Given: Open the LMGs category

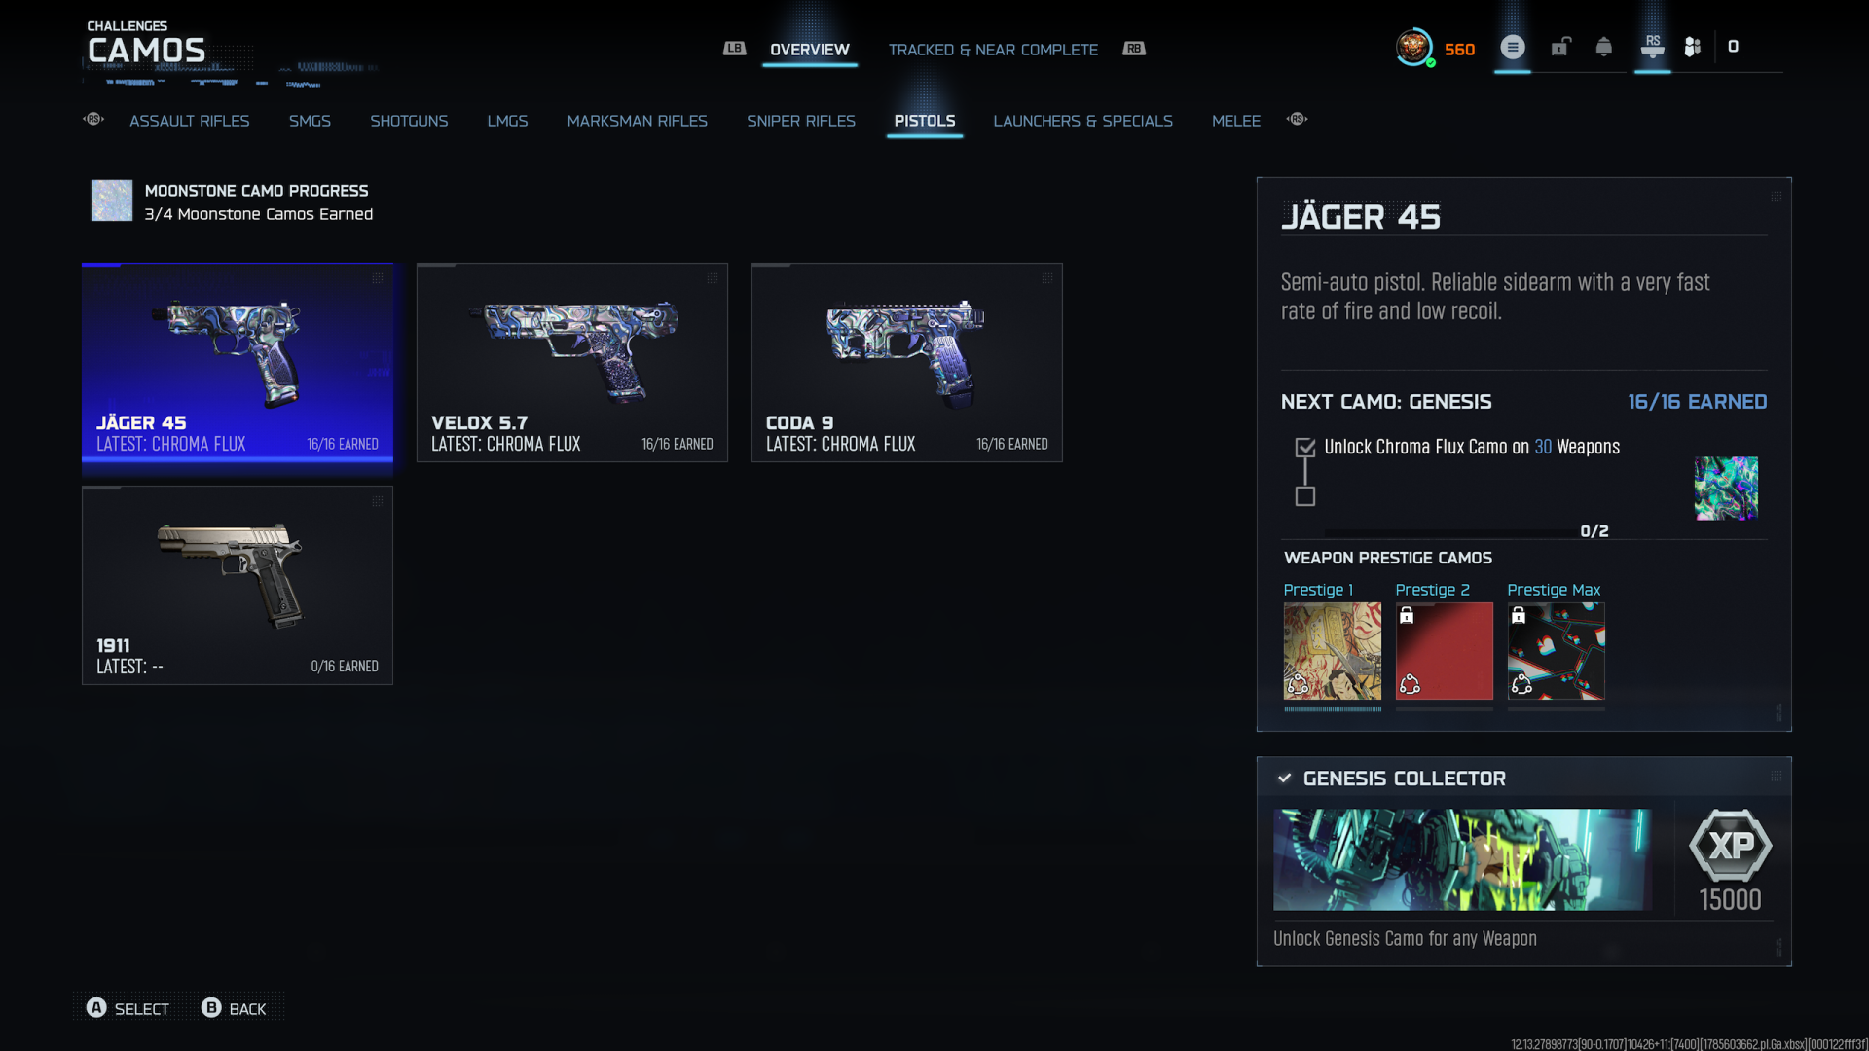Looking at the screenshot, I should (507, 121).
